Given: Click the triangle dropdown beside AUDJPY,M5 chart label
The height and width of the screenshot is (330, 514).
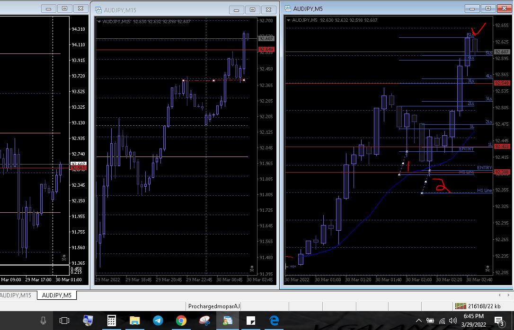Looking at the screenshot, I should 288,20.
